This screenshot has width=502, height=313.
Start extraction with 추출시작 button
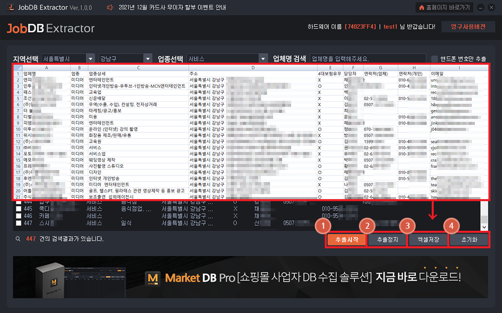346,240
